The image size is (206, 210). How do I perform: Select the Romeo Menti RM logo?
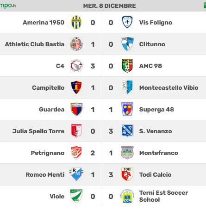76,174
